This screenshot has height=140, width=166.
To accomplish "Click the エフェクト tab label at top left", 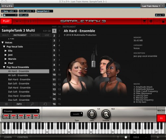I will (7, 6).
